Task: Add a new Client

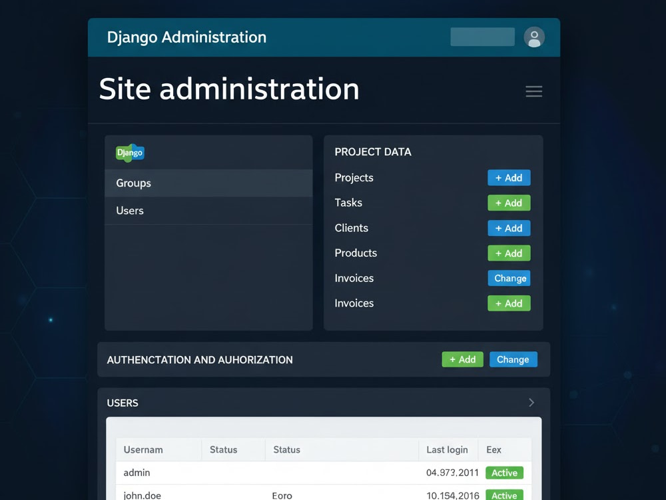Action: [509, 228]
